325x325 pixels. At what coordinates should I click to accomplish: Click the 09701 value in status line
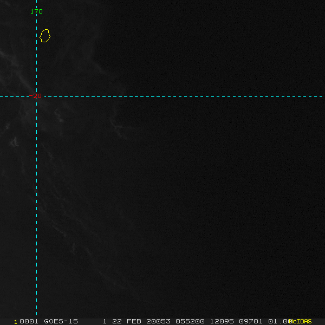[251, 321]
